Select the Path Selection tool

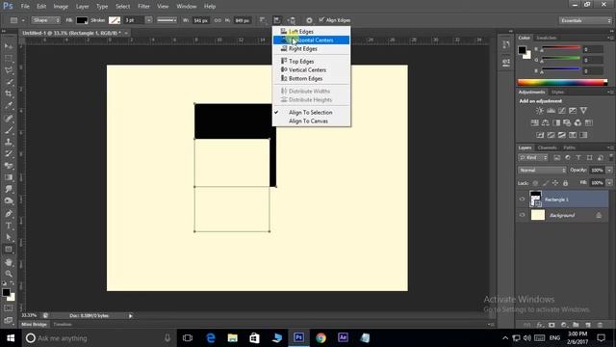coord(9,237)
